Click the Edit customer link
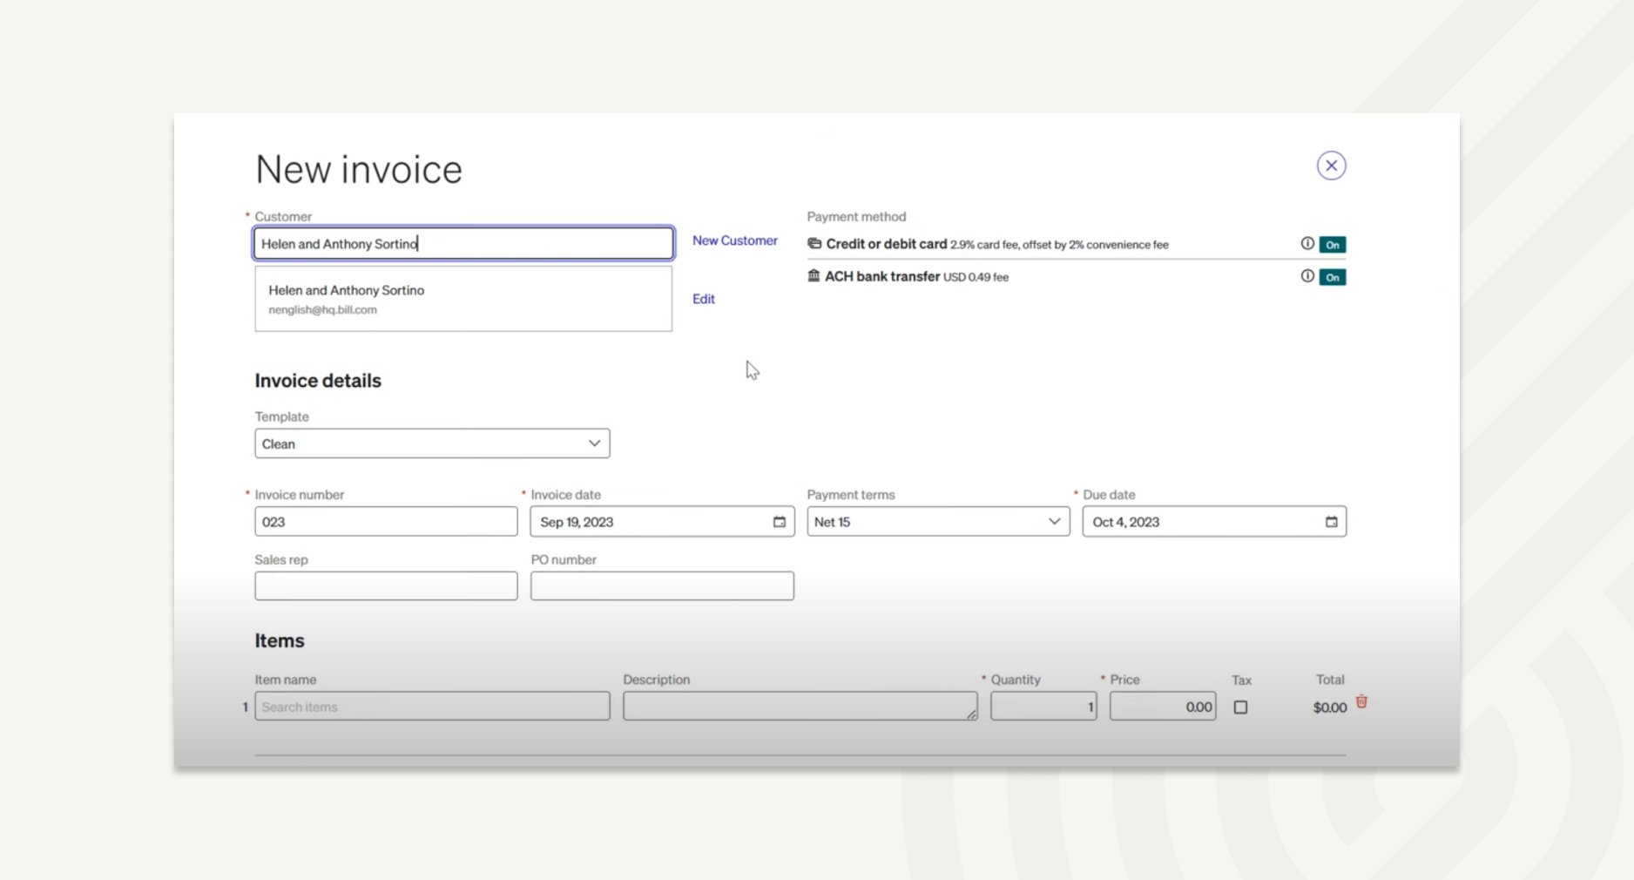 pos(703,299)
